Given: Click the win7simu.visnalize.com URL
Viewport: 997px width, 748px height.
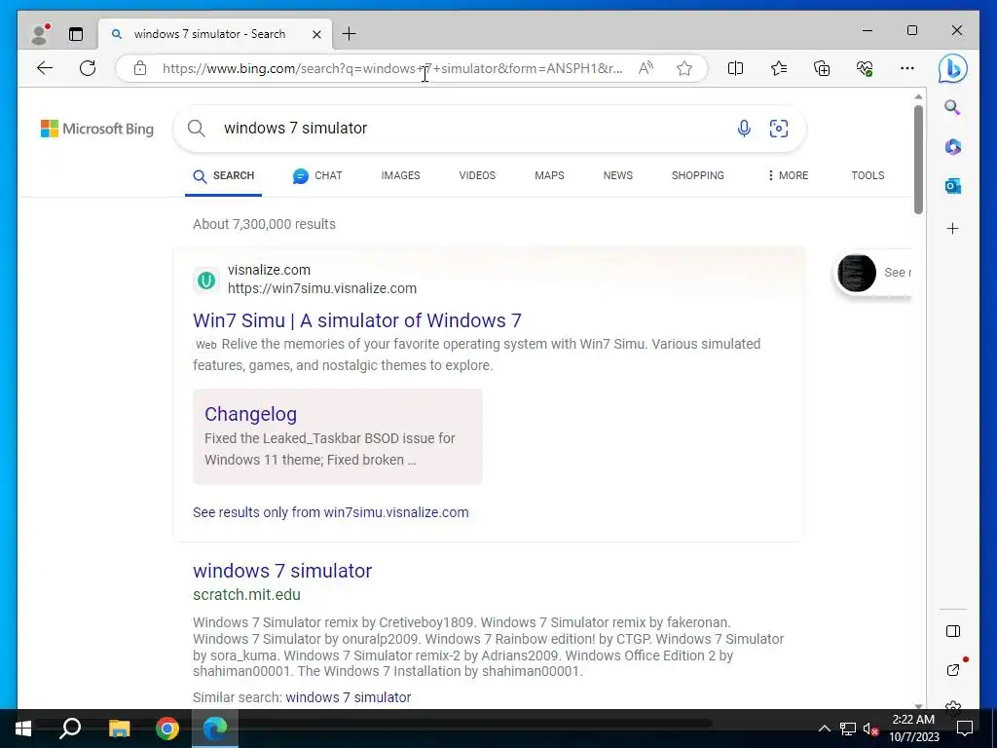Looking at the screenshot, I should pyautogui.click(x=322, y=288).
